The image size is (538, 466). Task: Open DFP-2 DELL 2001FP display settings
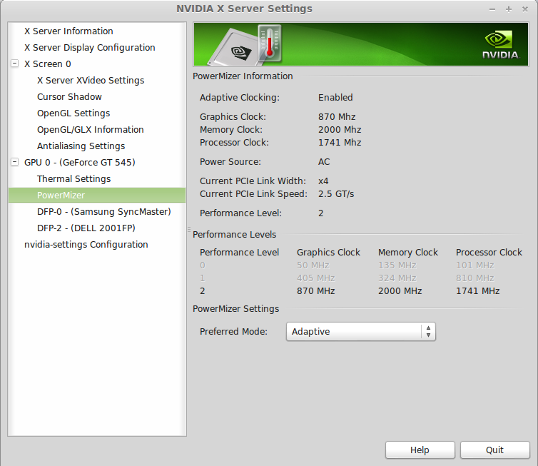coord(86,228)
